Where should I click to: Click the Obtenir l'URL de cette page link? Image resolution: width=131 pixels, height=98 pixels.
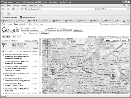(119, 37)
